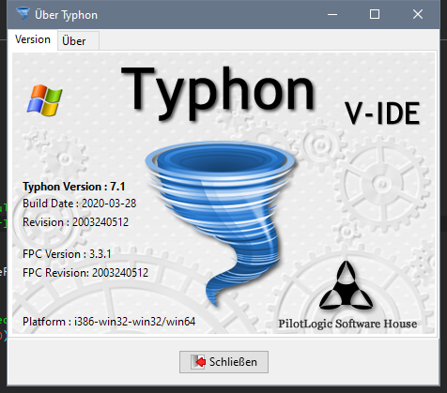Click the PilotLogic triangular logo

coord(346,285)
